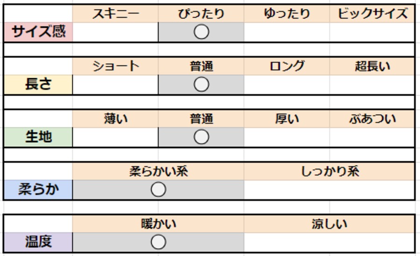Viewport: 420px width, 256px height.
Task: Click the 薄い header cell
Action: pos(115,119)
